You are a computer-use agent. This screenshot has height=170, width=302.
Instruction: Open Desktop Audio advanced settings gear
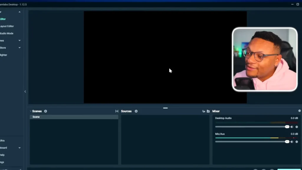pos(296,127)
